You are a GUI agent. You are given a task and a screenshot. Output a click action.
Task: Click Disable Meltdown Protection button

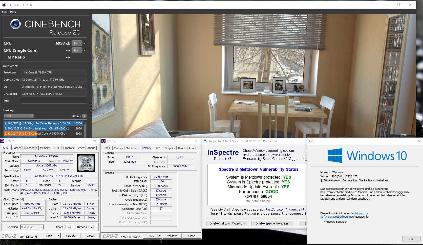[227, 223]
